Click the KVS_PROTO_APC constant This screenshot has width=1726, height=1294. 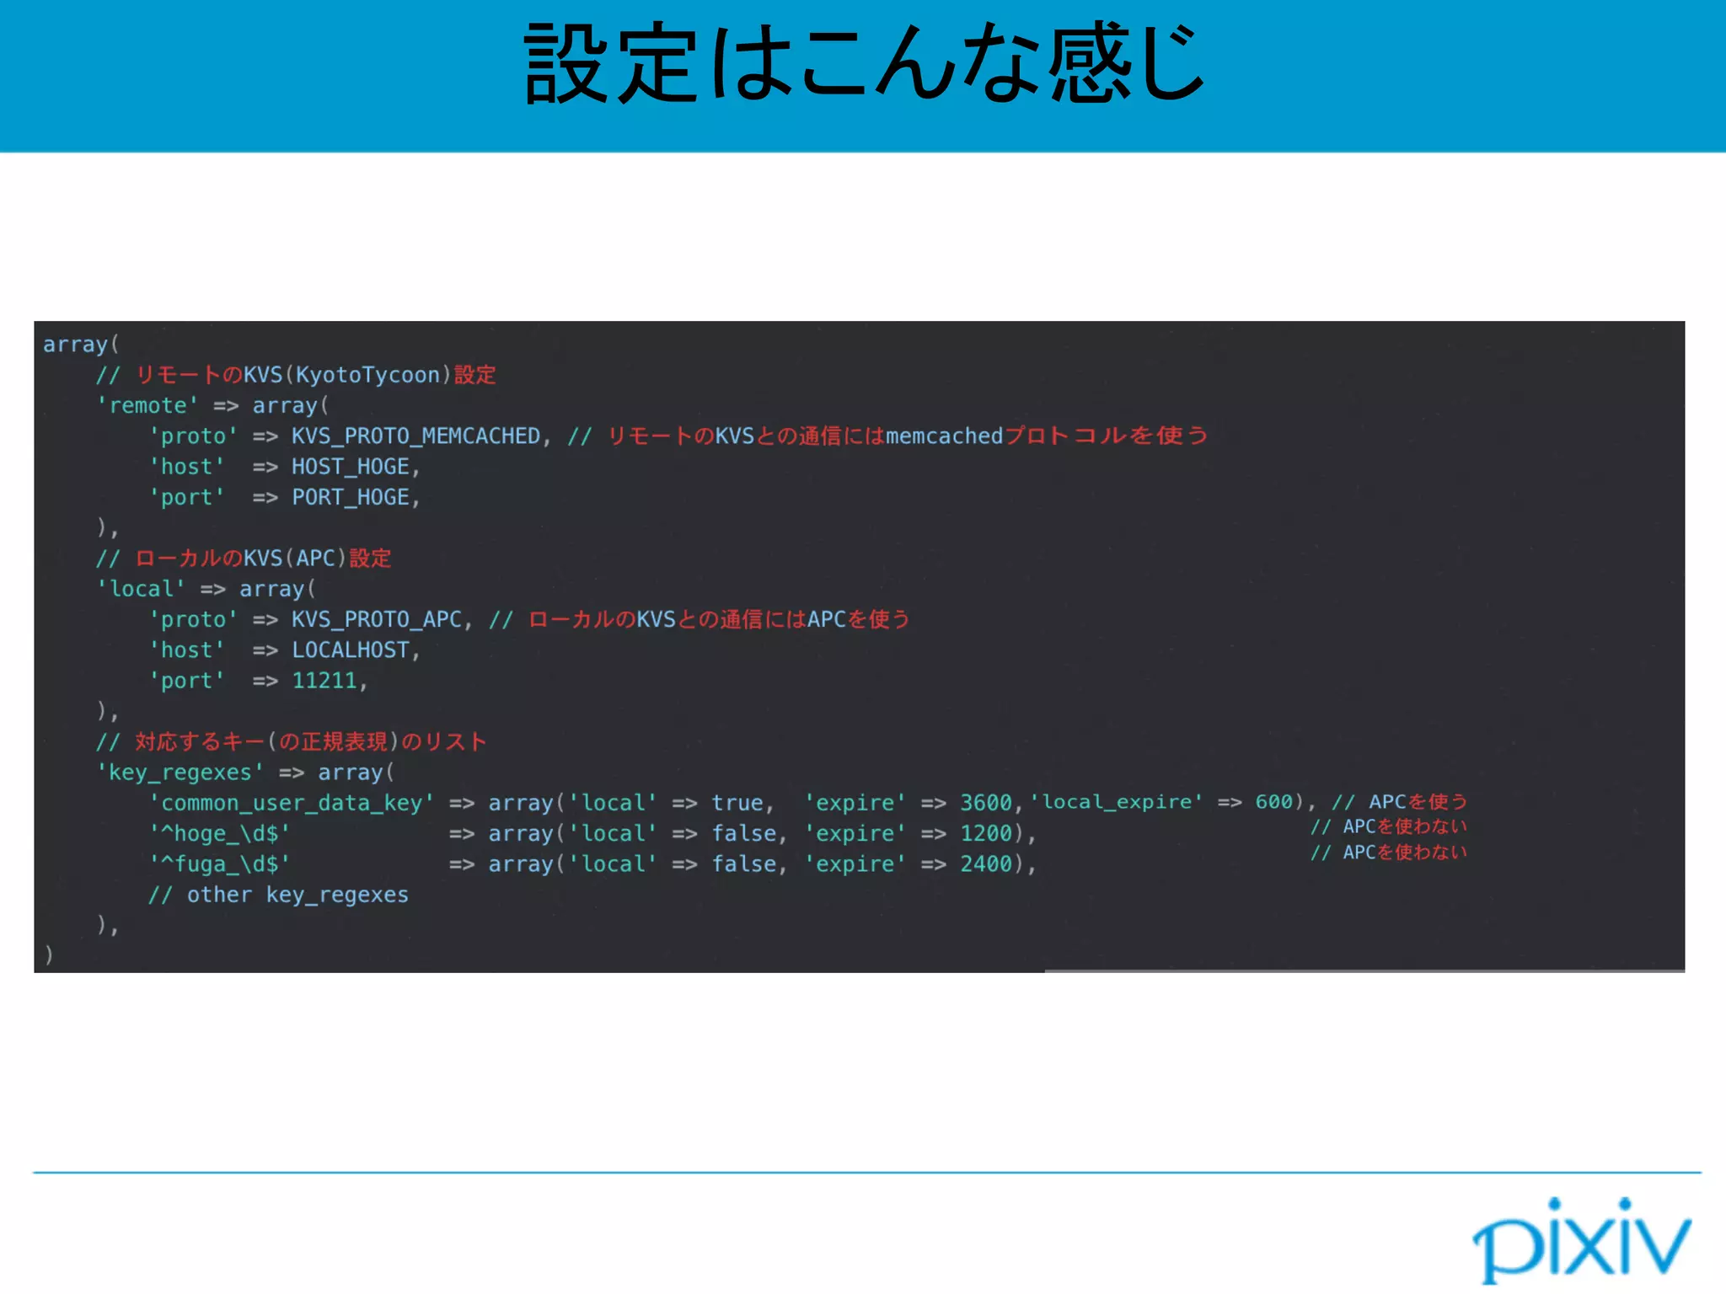pyautogui.click(x=377, y=620)
